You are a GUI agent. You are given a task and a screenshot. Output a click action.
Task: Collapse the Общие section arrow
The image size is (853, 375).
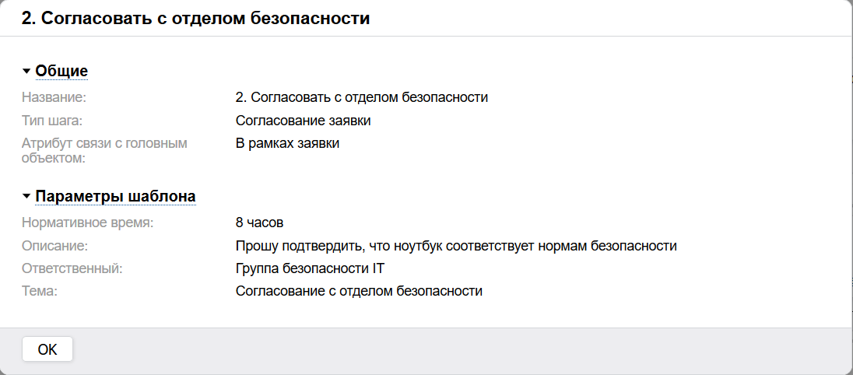point(26,72)
